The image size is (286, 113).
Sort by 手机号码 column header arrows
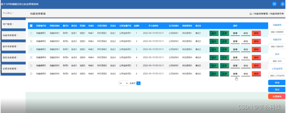click(106, 26)
